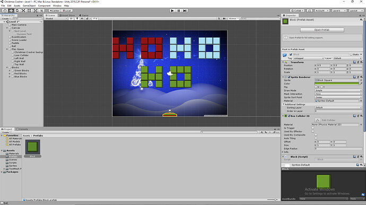Select the Rotate tool in the toolbar
The image size is (366, 205).
(x=17, y=11)
